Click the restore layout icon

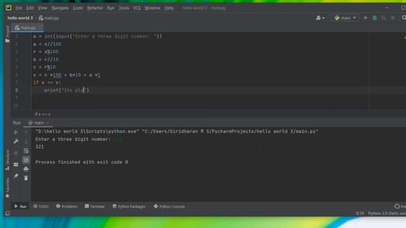click(16, 165)
